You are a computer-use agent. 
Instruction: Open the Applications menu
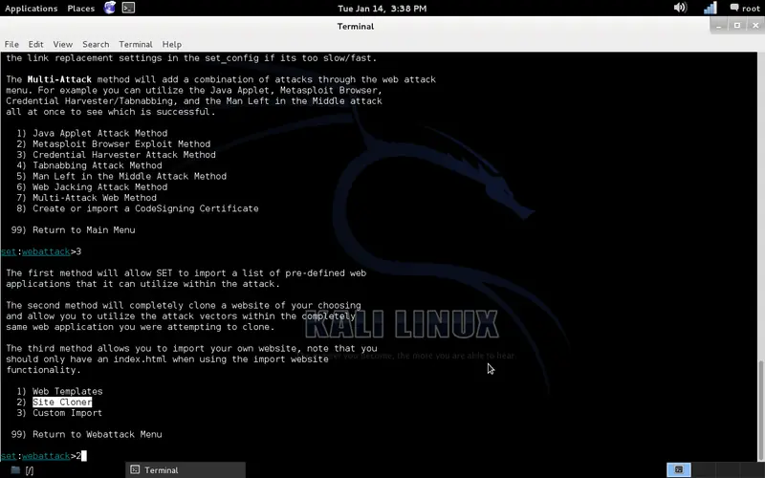point(31,9)
